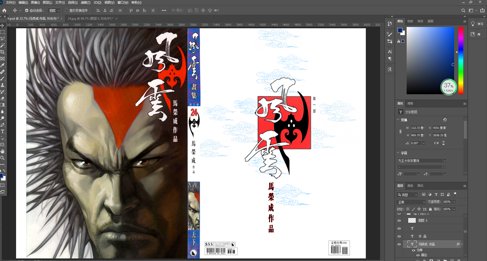Viewport: 487px width, 261px height.
Task: Switch to the 色板 tab
Action: 410,21
